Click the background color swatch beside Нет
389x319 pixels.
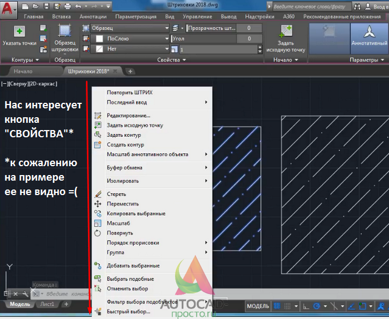99,49
